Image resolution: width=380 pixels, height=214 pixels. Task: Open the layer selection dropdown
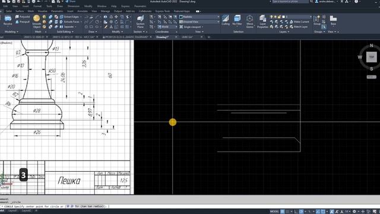pos(290,17)
